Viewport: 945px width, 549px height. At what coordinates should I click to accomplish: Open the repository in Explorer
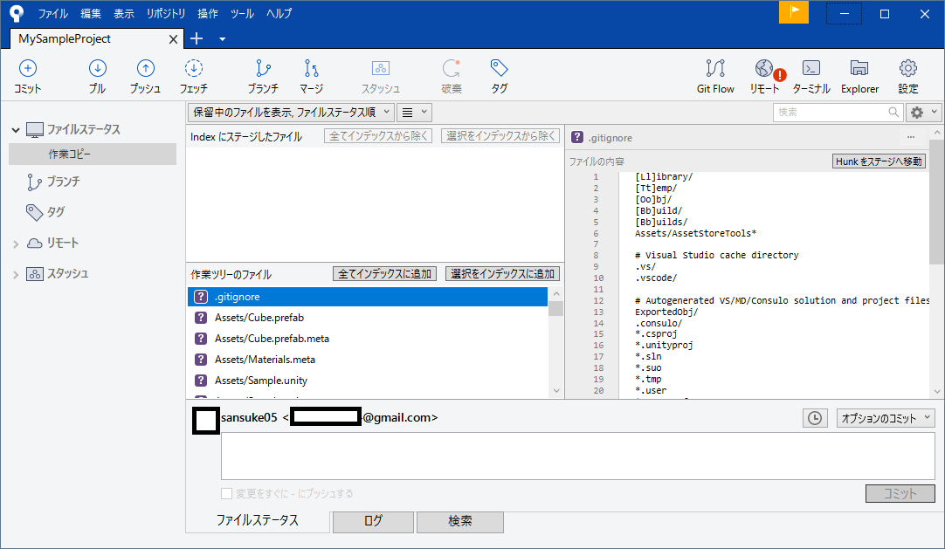(x=859, y=75)
